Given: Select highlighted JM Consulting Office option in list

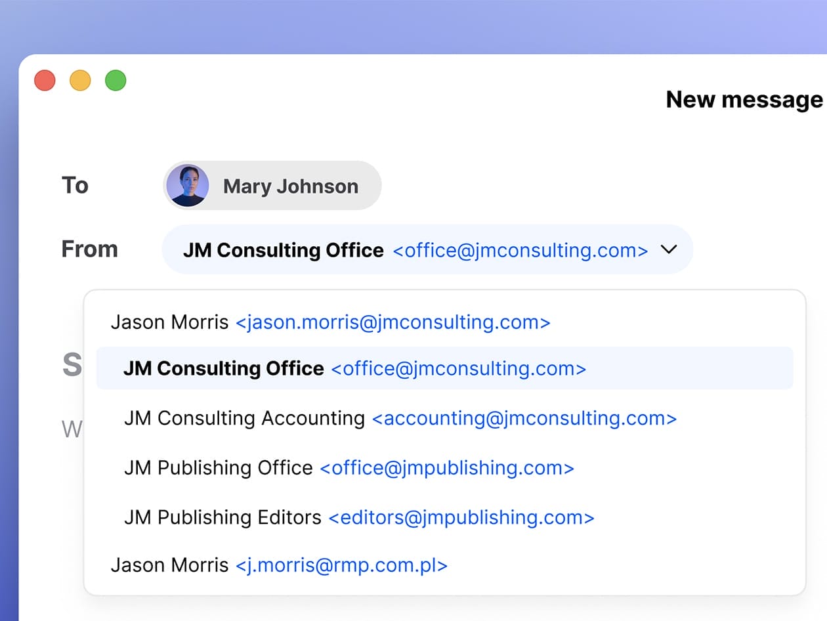Looking at the screenshot, I should (354, 368).
